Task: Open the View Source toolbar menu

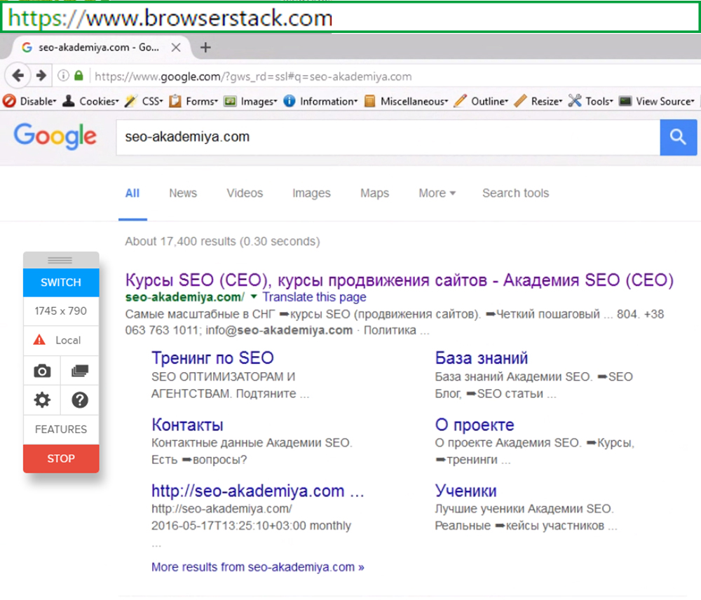Action: click(657, 101)
